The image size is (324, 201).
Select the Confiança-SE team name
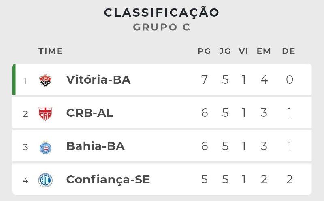(108, 180)
